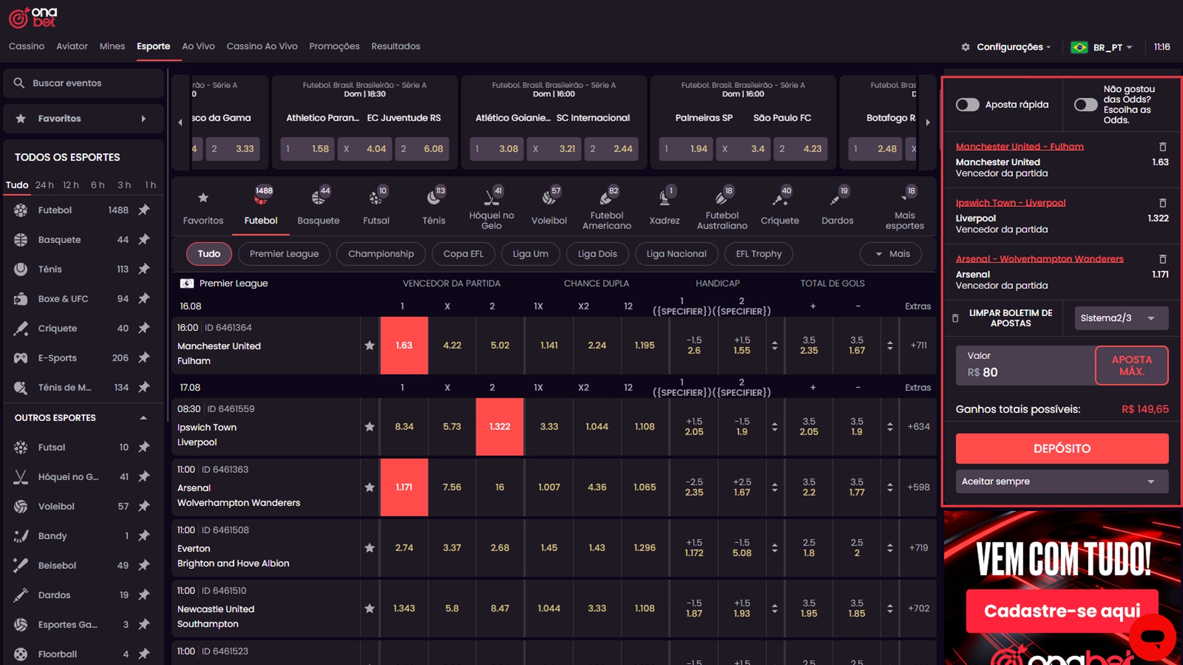Image resolution: width=1183 pixels, height=665 pixels.
Task: Open the Aviator menu item
Action: pyautogui.click(x=72, y=46)
